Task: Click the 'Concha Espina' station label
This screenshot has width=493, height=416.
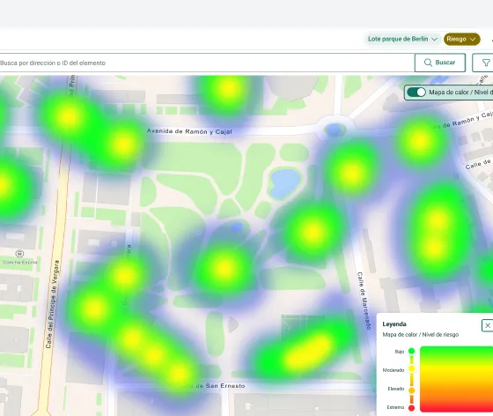Action: [20, 262]
